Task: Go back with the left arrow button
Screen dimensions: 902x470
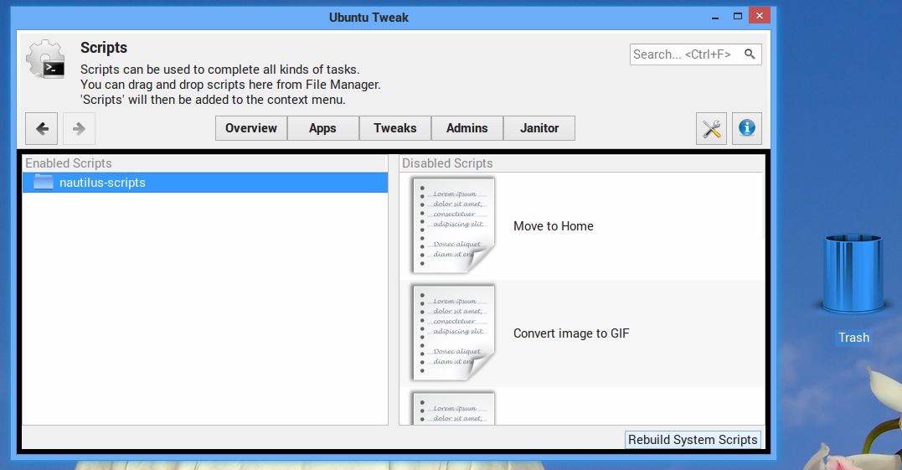Action: [x=41, y=128]
